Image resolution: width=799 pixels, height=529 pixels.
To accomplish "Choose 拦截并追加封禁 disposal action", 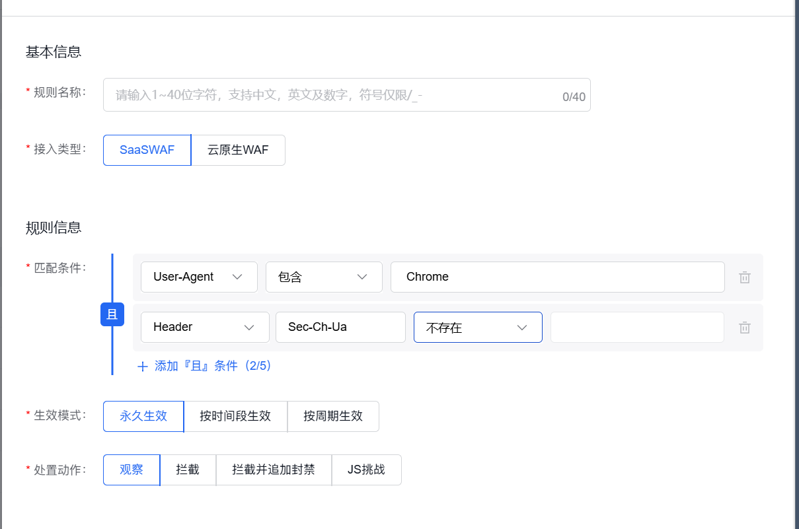I will tap(273, 470).
